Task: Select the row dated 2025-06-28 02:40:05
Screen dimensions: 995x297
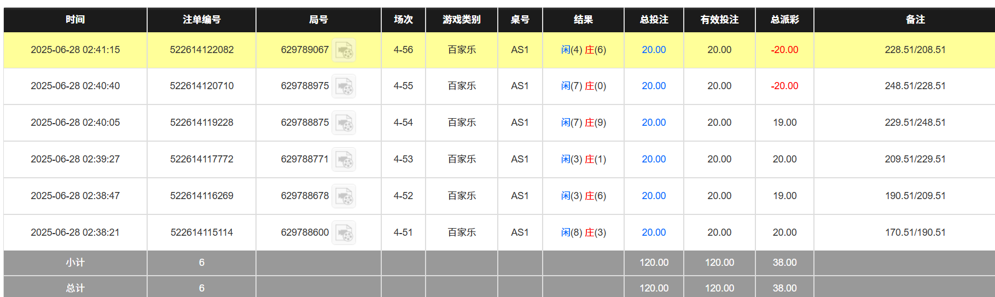Action: pyautogui.click(x=75, y=123)
